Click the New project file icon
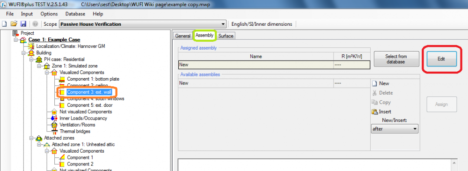The width and height of the screenshot is (468, 171). (x=4, y=24)
